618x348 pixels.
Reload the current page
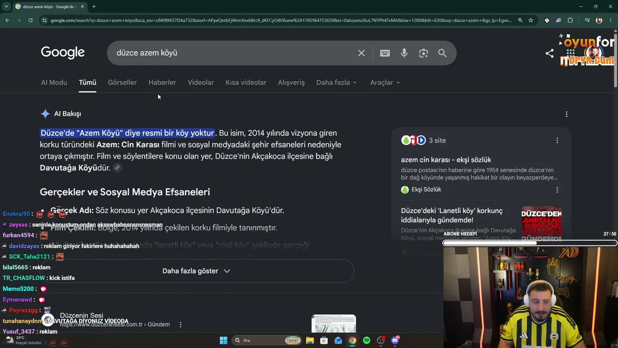(x=30, y=20)
